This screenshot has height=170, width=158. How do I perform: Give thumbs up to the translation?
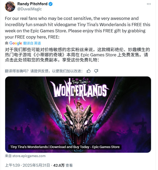[88, 71]
